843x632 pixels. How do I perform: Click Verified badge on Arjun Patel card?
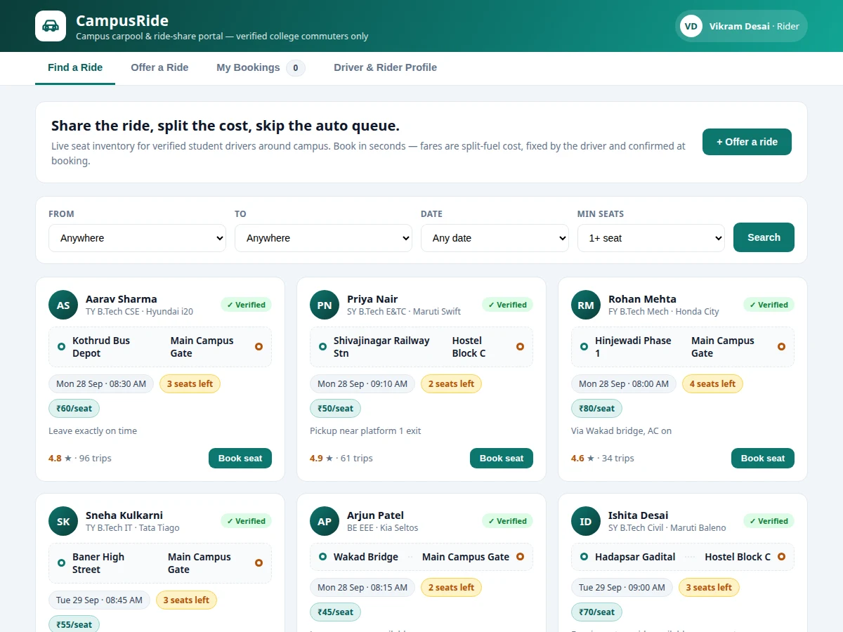[x=507, y=521]
